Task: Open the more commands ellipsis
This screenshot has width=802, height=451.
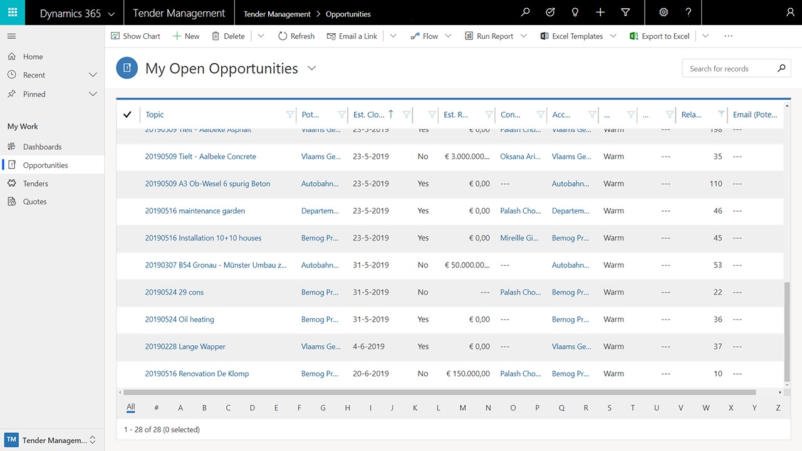Action: tap(728, 36)
